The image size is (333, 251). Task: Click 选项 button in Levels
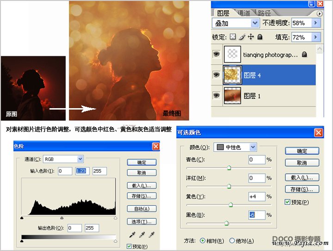(142, 222)
